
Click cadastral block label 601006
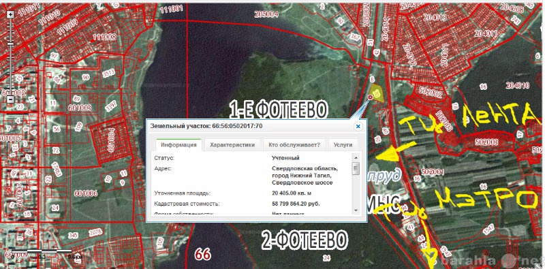(86, 193)
